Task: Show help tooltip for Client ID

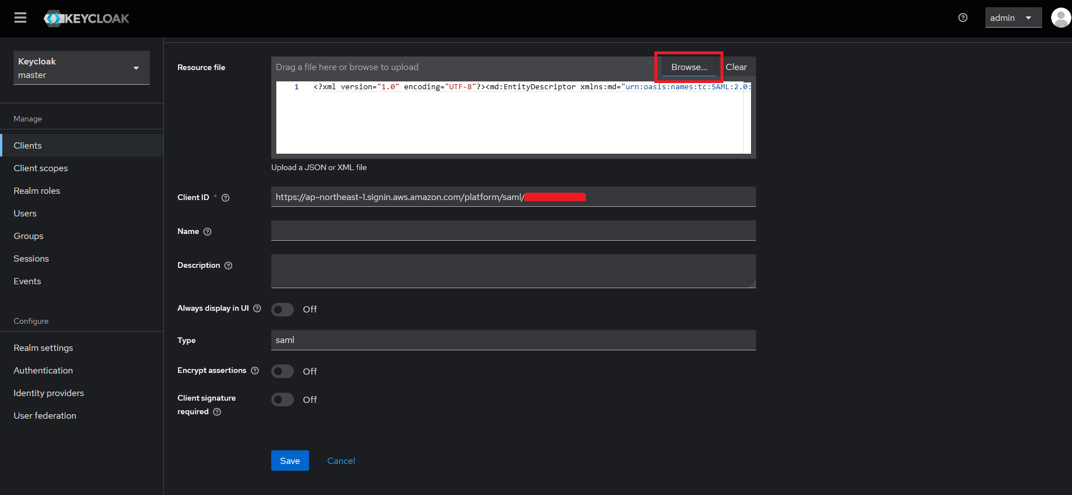Action: (225, 198)
